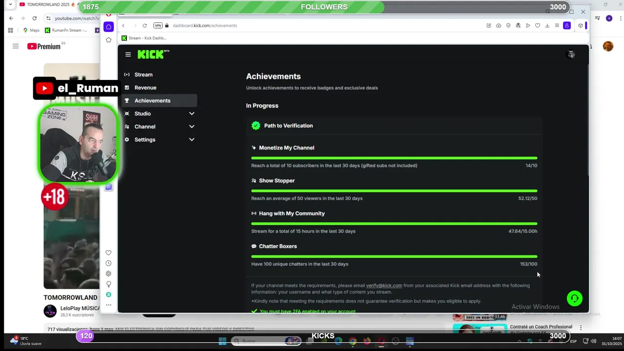The height and width of the screenshot is (351, 624).
Task: Open Opera sidebar heart icon
Action: click(x=108, y=253)
